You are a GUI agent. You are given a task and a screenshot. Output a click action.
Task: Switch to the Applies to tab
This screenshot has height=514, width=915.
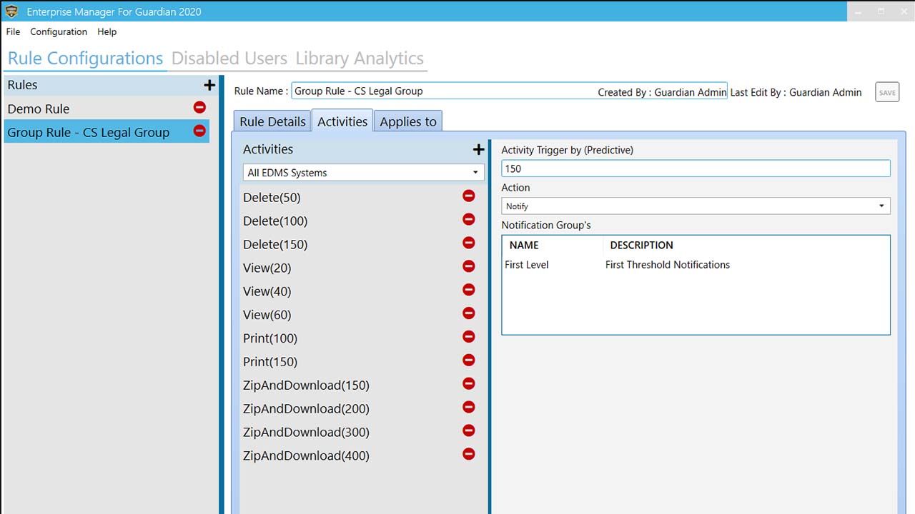408,121
